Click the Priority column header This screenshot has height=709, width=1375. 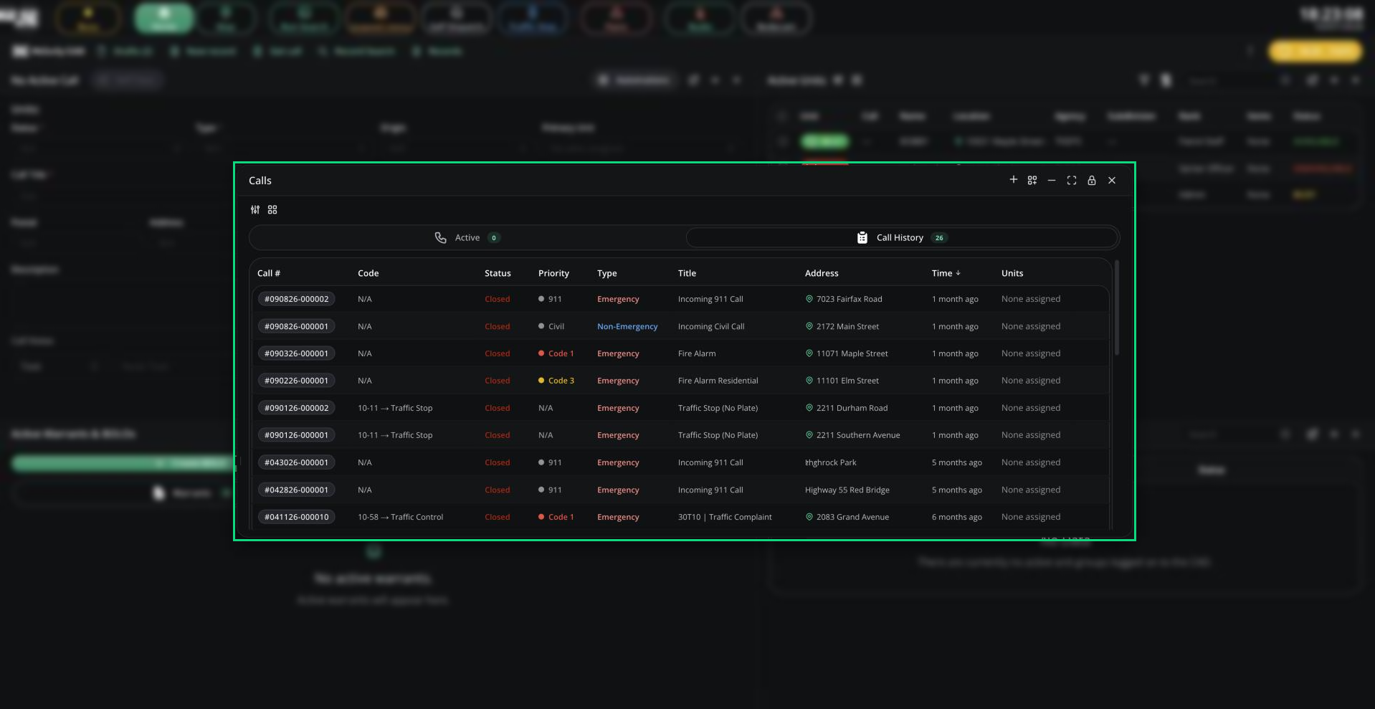(x=553, y=273)
